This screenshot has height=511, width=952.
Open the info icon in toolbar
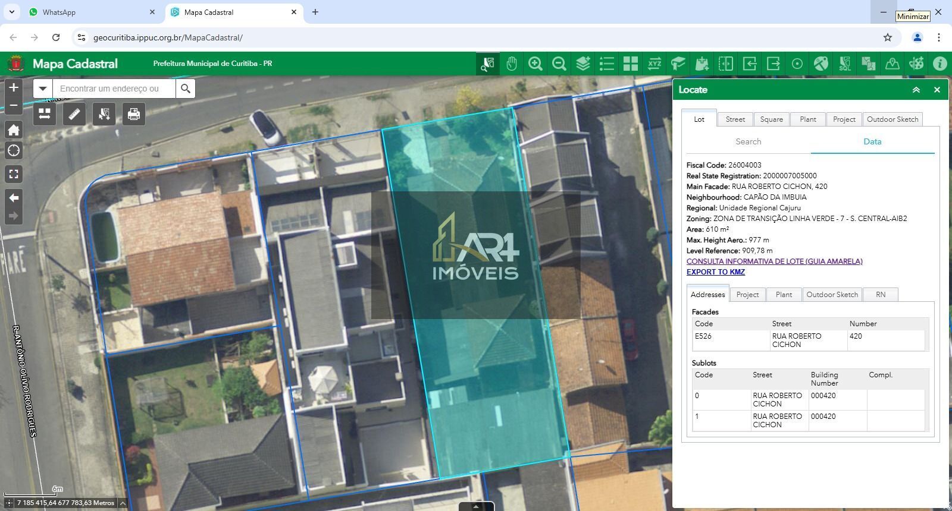940,64
